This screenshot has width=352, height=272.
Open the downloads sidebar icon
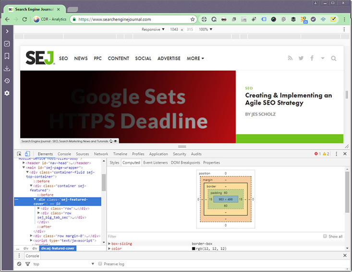click(7, 68)
